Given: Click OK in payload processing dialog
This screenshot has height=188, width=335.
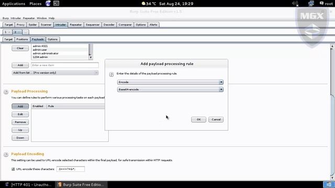Looking at the screenshot, I should (x=199, y=120).
